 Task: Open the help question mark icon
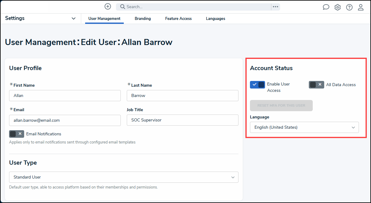349,7
